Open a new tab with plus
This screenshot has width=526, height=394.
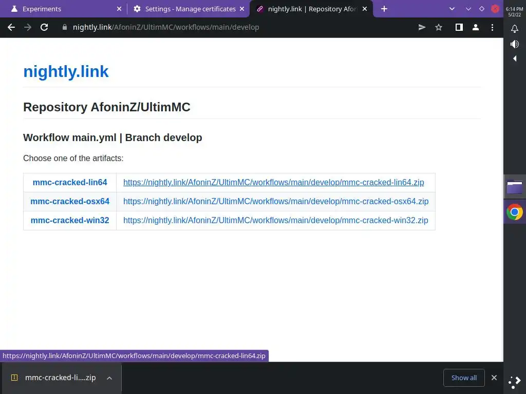384,9
